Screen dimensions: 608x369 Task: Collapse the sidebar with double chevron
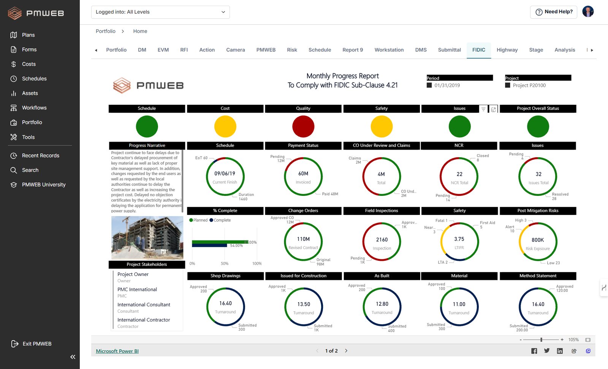(73, 357)
